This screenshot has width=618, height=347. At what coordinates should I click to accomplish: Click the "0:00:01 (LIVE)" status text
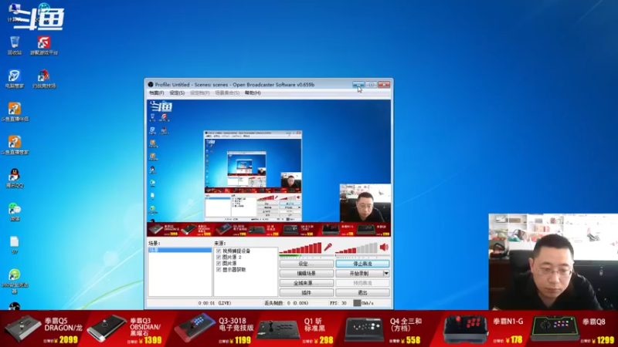[x=215, y=303]
